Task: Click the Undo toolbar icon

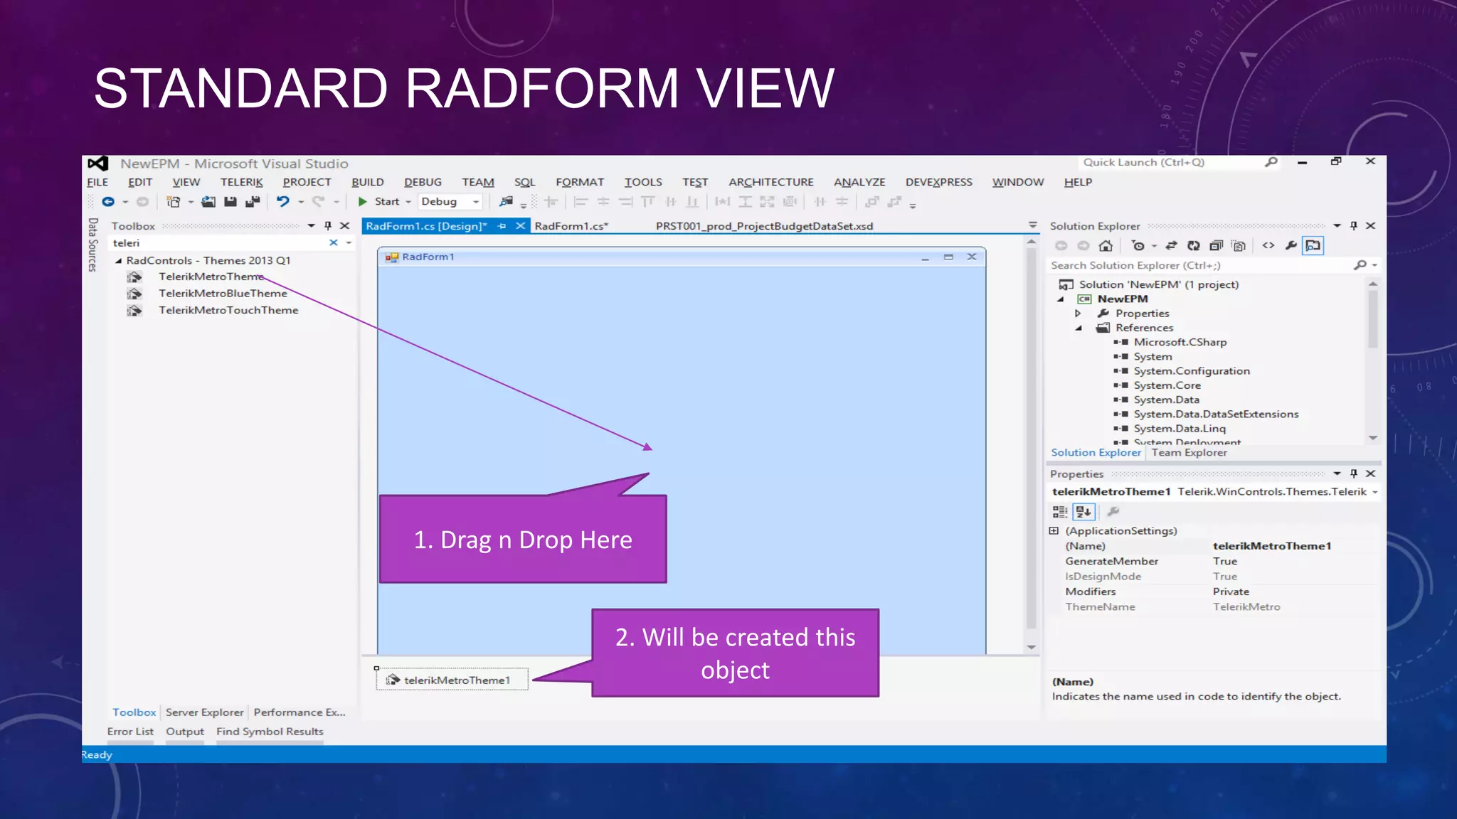Action: pyautogui.click(x=283, y=202)
